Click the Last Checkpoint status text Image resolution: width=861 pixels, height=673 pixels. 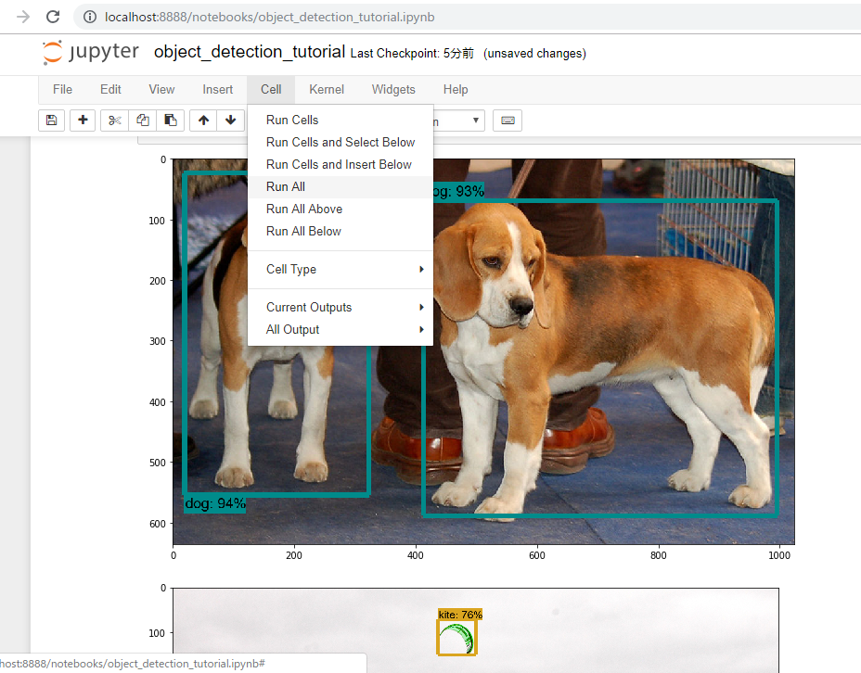(413, 54)
